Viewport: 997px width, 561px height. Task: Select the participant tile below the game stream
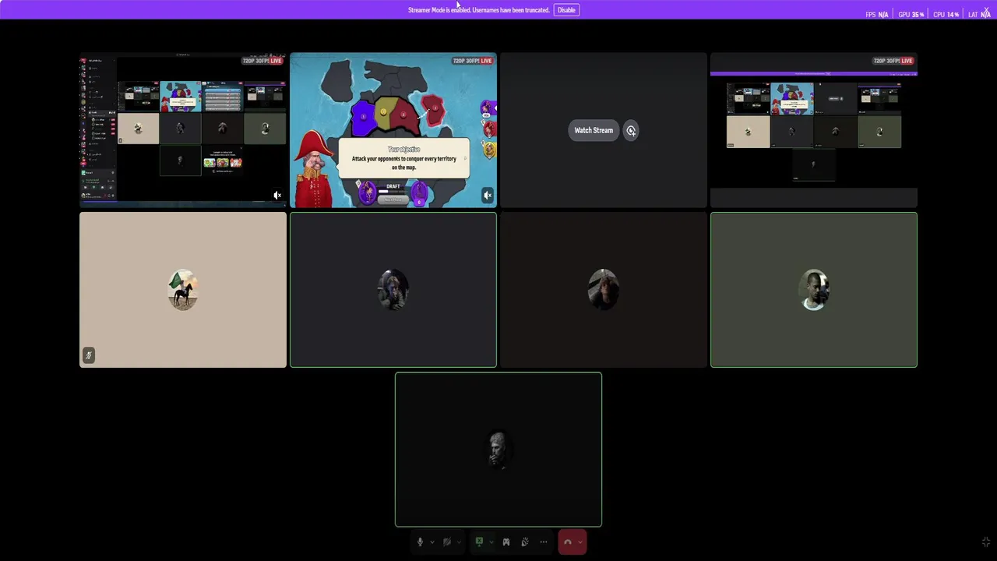pos(393,290)
